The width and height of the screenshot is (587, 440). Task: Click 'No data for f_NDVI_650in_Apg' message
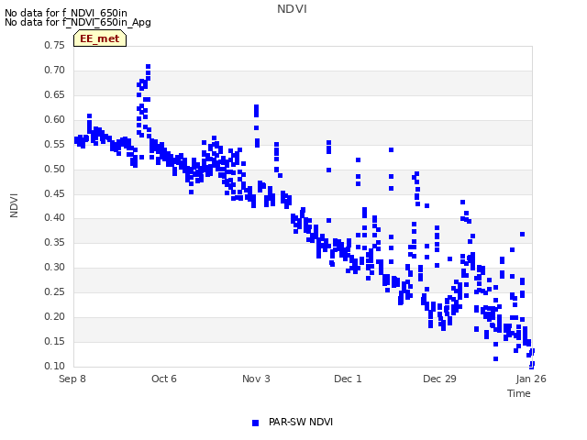pos(78,22)
